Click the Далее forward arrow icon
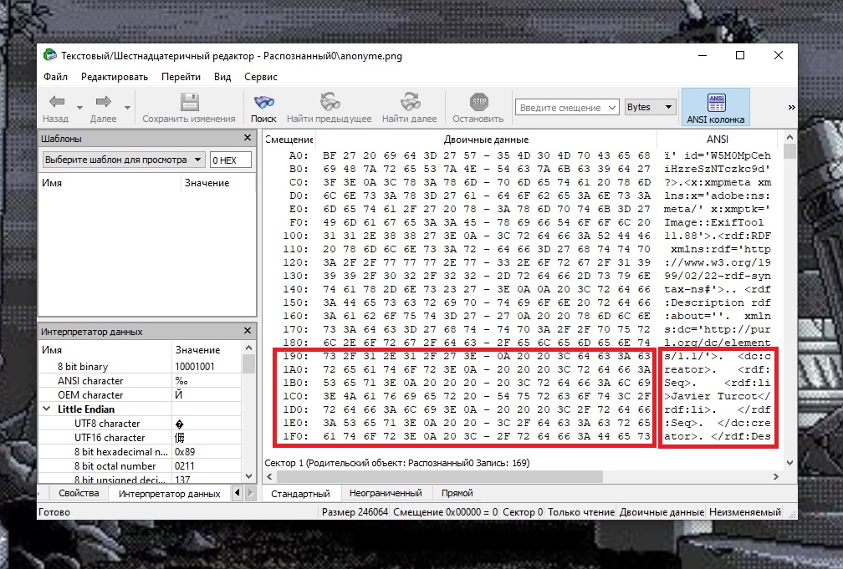The height and width of the screenshot is (569, 843). pos(103,101)
